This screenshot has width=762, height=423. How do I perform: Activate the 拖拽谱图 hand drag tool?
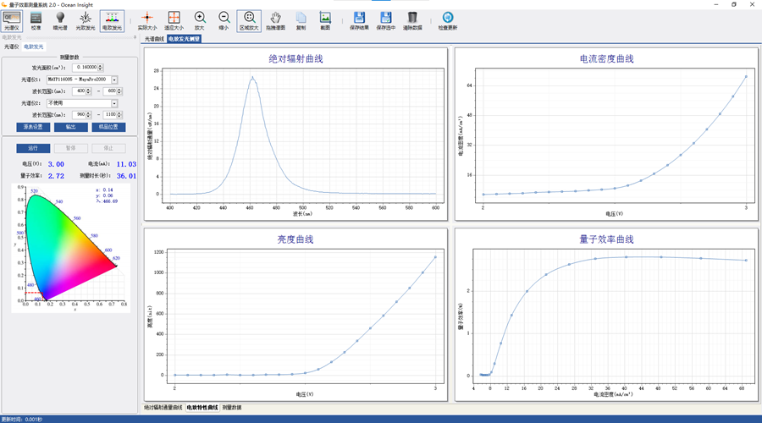click(x=276, y=19)
